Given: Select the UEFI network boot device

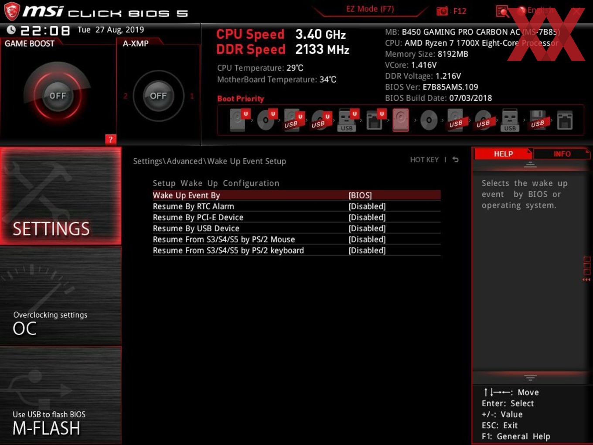Looking at the screenshot, I should [375, 120].
